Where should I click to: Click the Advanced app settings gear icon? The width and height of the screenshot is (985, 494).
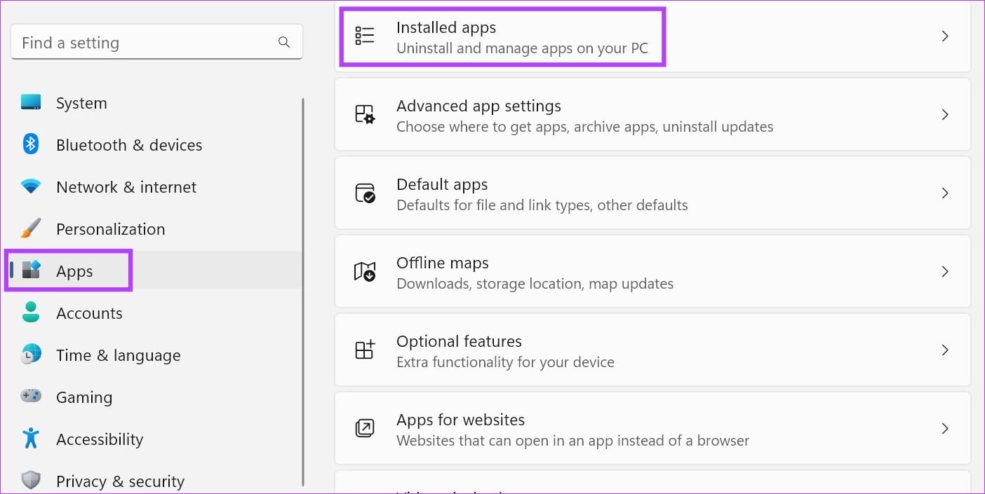click(365, 114)
